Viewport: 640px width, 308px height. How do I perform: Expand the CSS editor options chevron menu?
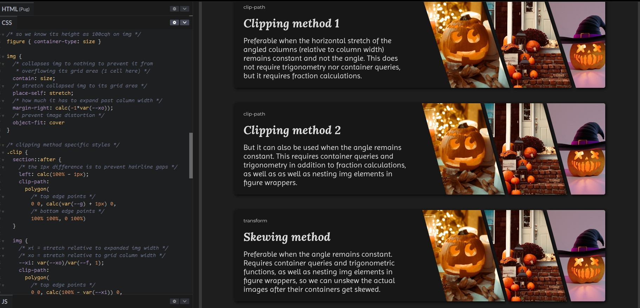[185, 22]
